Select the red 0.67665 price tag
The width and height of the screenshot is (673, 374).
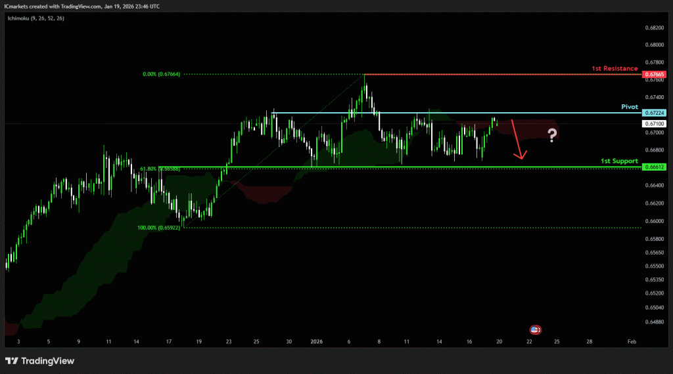point(655,74)
